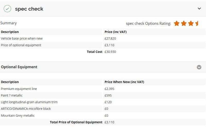Viewport: 206px width, 128px height.
Task: Click the spec check Options Rating label
Action: pyautogui.click(x=148, y=24)
